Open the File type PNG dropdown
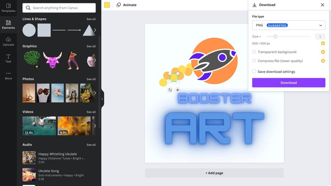This screenshot has width=331, height=186. (288, 25)
